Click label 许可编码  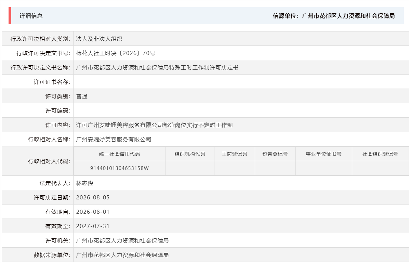click(58, 110)
